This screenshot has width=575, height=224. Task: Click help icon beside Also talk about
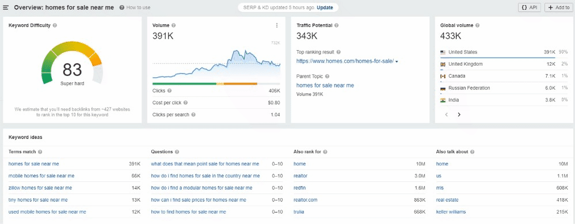pyautogui.click(x=472, y=152)
